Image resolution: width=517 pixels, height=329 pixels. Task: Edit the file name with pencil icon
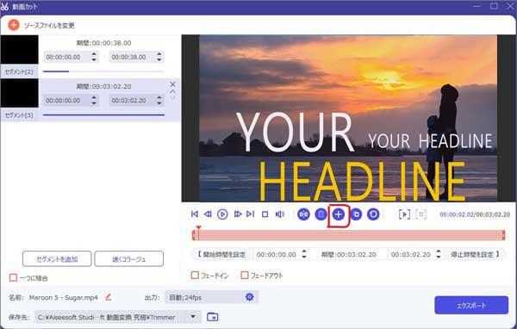[x=109, y=297]
